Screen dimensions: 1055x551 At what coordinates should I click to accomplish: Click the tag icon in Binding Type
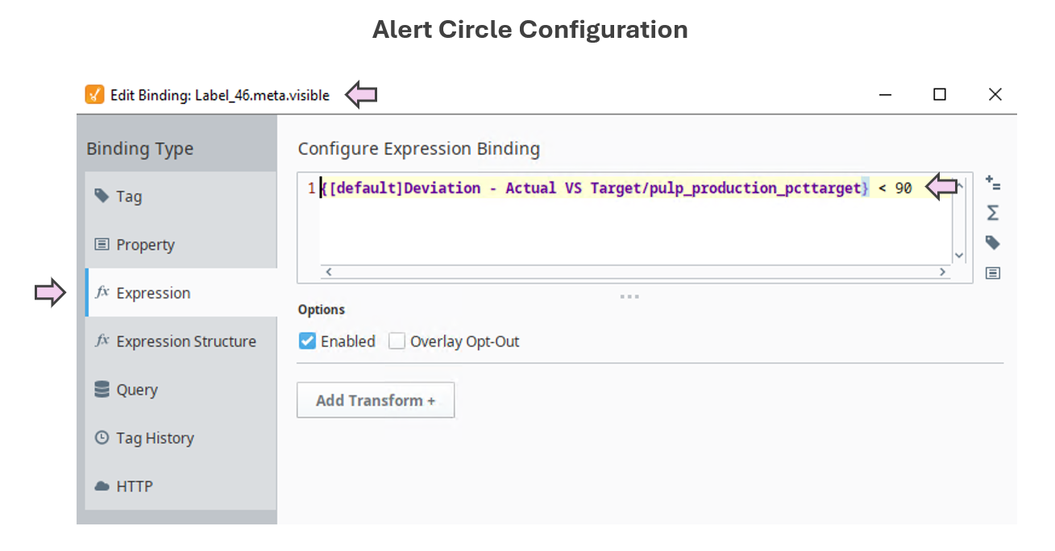click(x=102, y=196)
